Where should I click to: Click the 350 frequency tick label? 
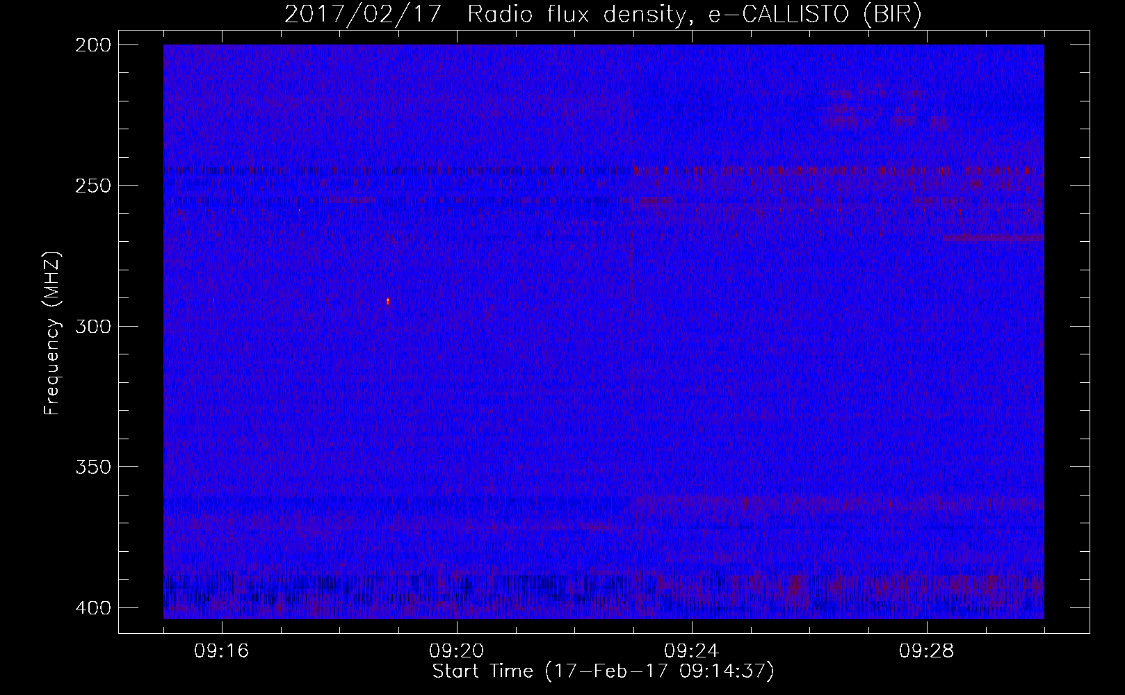tap(92, 466)
